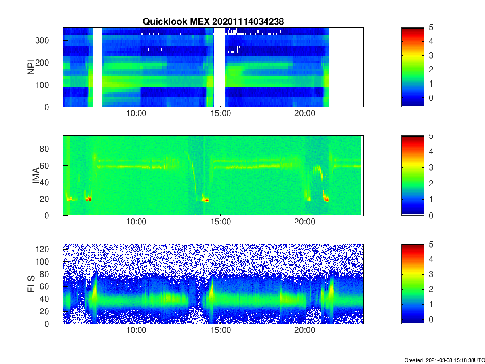The image size is (485, 364).
Task: Click the red hotspot near 14:00 in the IMA plot
Action: pos(207,200)
